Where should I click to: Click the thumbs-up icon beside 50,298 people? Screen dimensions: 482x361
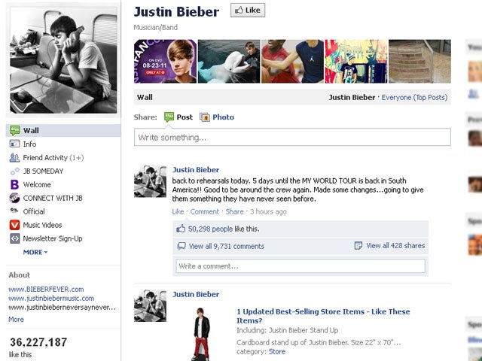tap(181, 229)
